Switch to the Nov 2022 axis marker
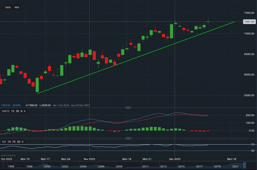This screenshot has width=257, height=170. [x=89, y=159]
